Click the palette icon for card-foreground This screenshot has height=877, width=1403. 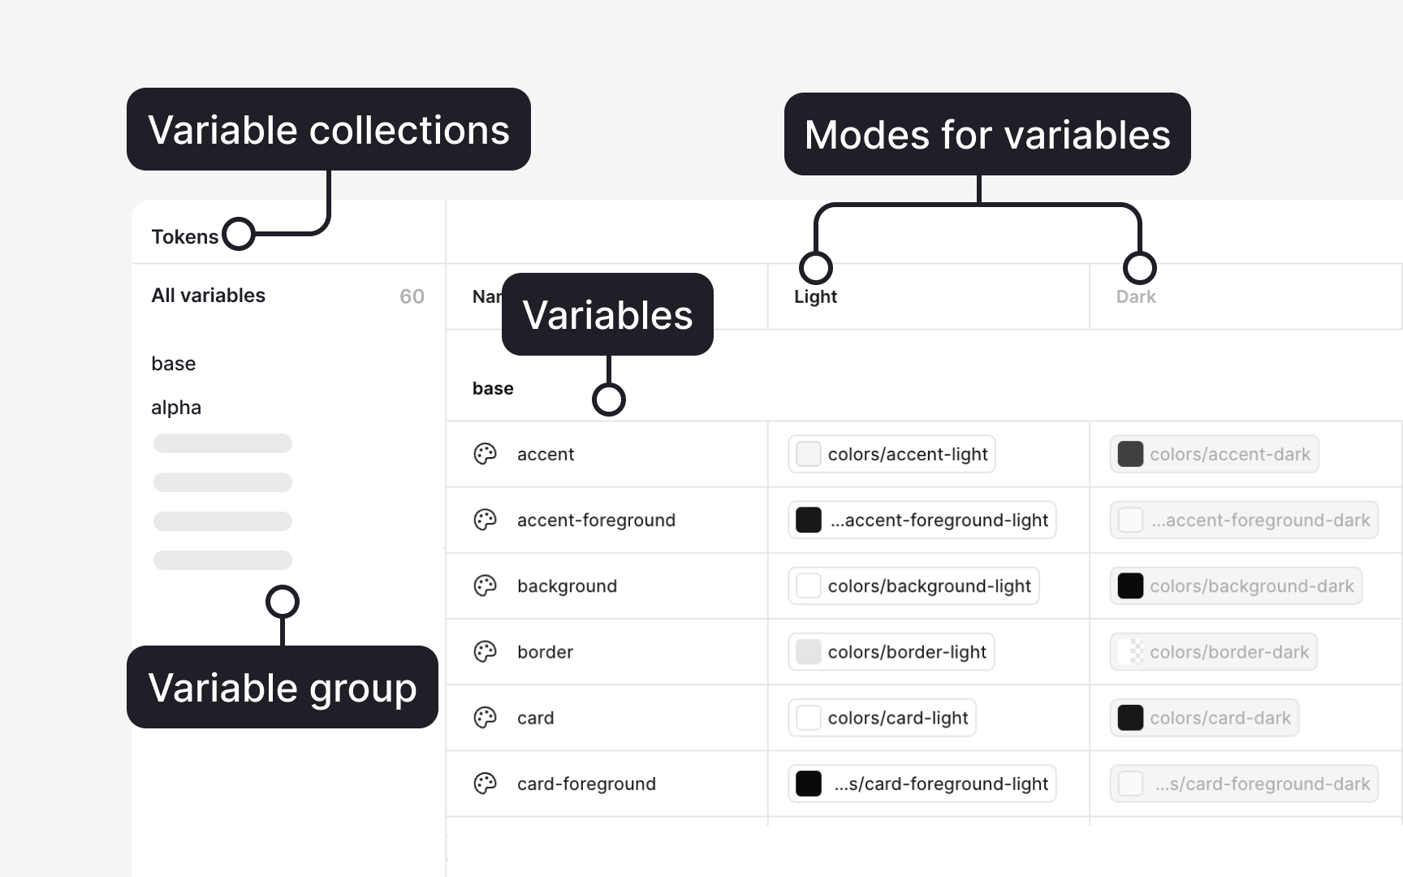[x=486, y=784]
